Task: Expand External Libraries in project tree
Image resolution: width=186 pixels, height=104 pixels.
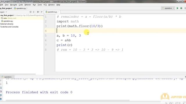Action: (7, 24)
